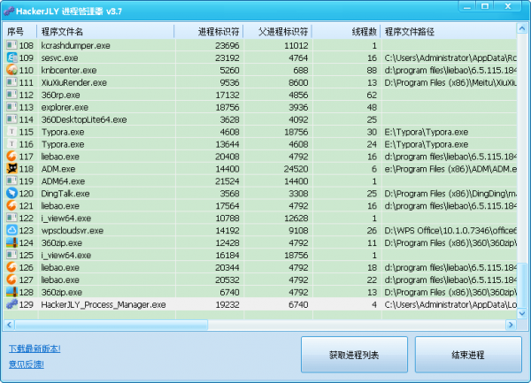531x383 pixels.
Task: Click the Typora icon in row 115
Action: click(12, 132)
